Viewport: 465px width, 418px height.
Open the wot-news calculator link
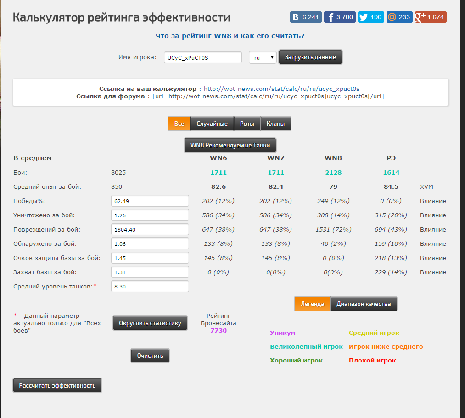(x=281, y=89)
